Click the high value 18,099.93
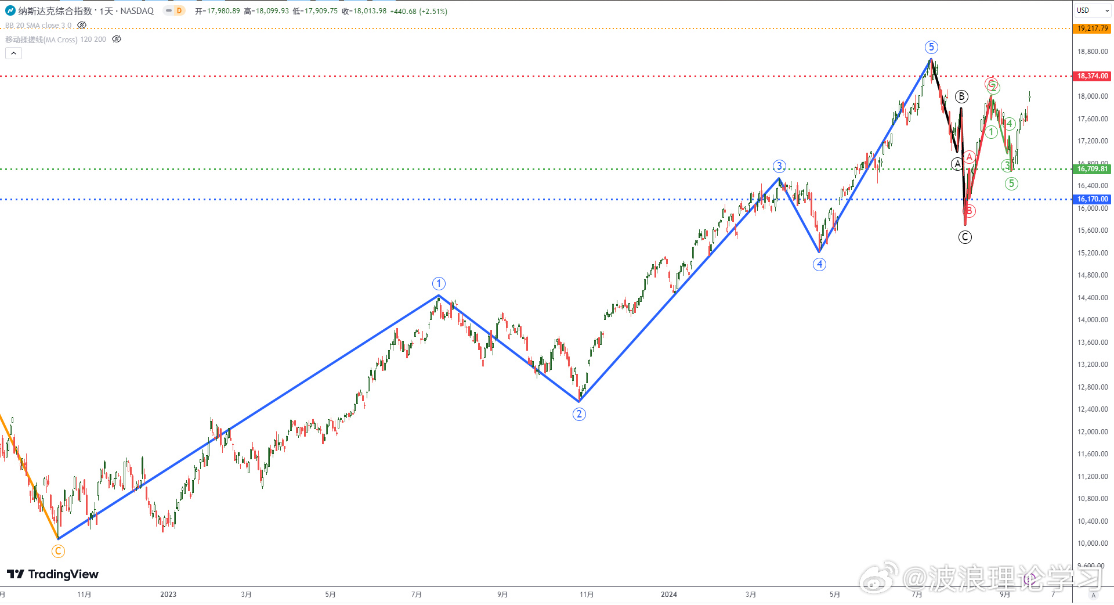 tap(272, 11)
